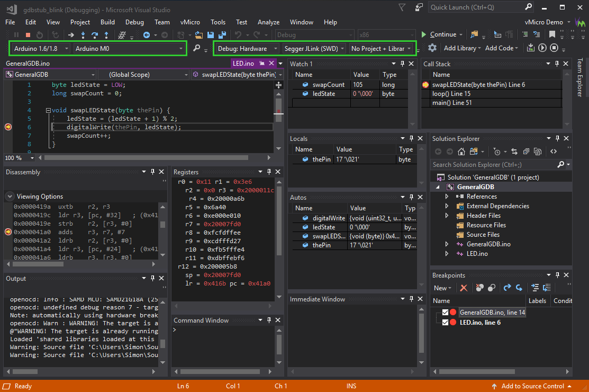589x392 pixels.
Task: Open the No Project + Librar dropdown
Action: pyautogui.click(x=381, y=49)
